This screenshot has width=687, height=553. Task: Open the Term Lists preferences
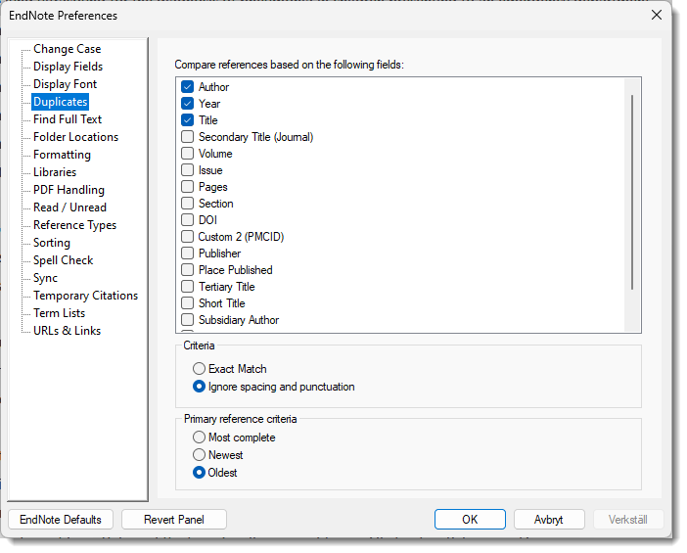pos(59,313)
